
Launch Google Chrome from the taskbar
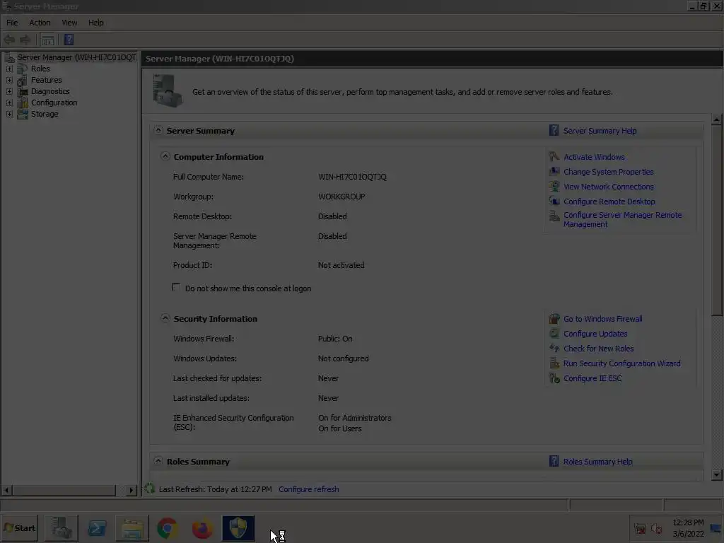click(167, 528)
